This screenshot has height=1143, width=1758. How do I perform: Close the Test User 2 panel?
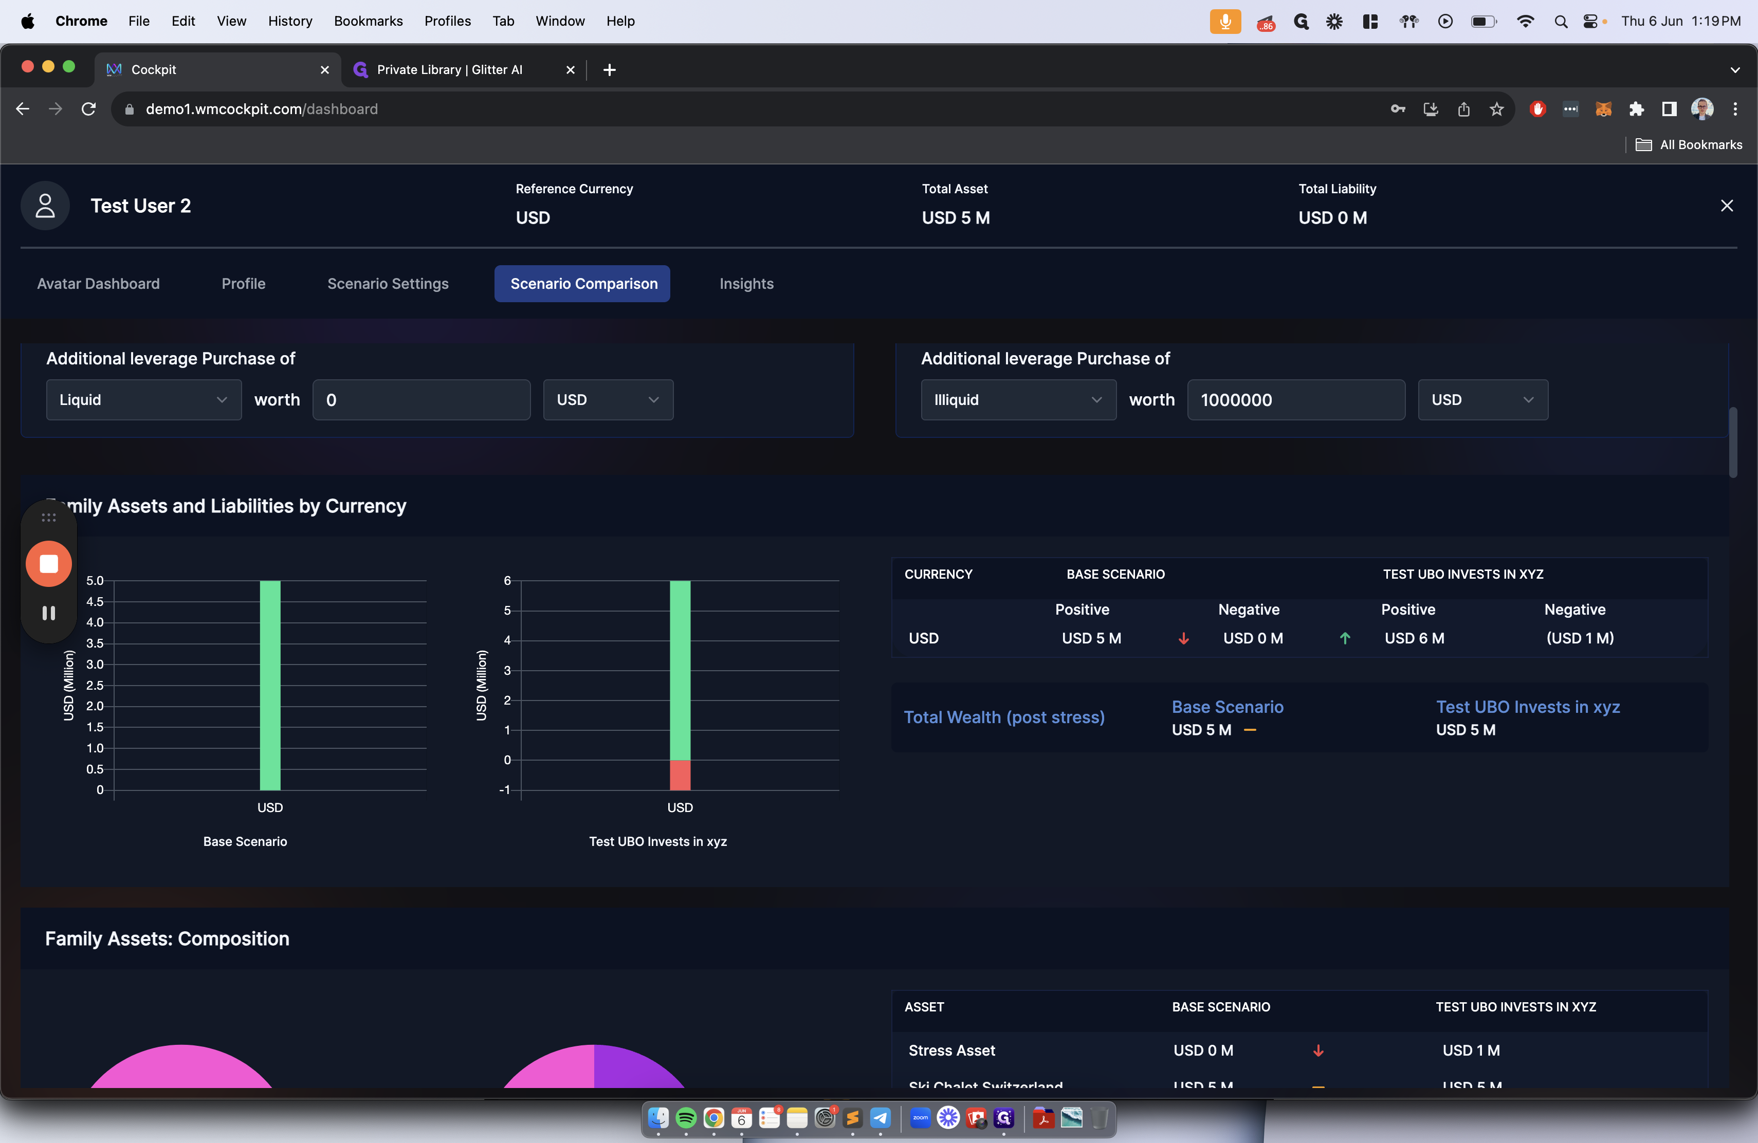pyautogui.click(x=1726, y=206)
